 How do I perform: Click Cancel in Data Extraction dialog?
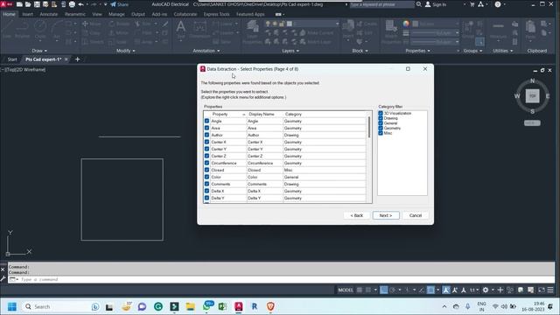416,215
